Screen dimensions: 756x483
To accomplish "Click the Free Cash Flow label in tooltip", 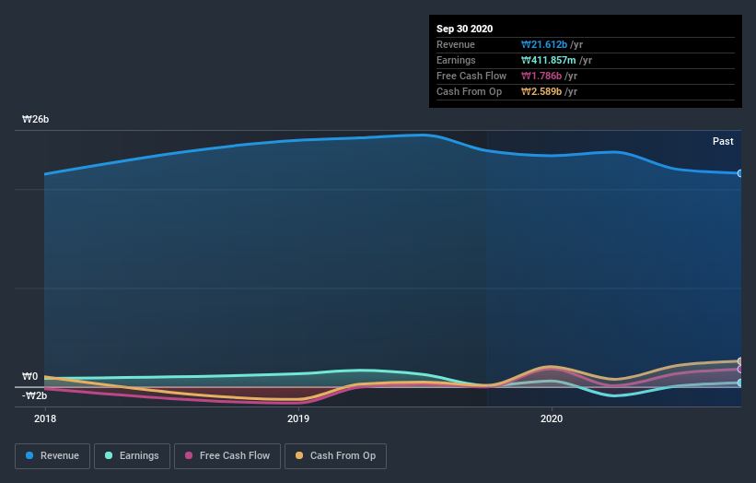I will pos(471,77).
